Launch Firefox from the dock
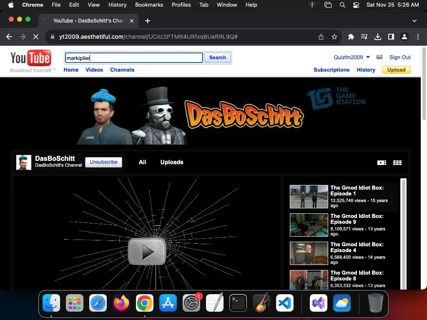Viewport: 427px width, 320px height. pyautogui.click(x=121, y=303)
